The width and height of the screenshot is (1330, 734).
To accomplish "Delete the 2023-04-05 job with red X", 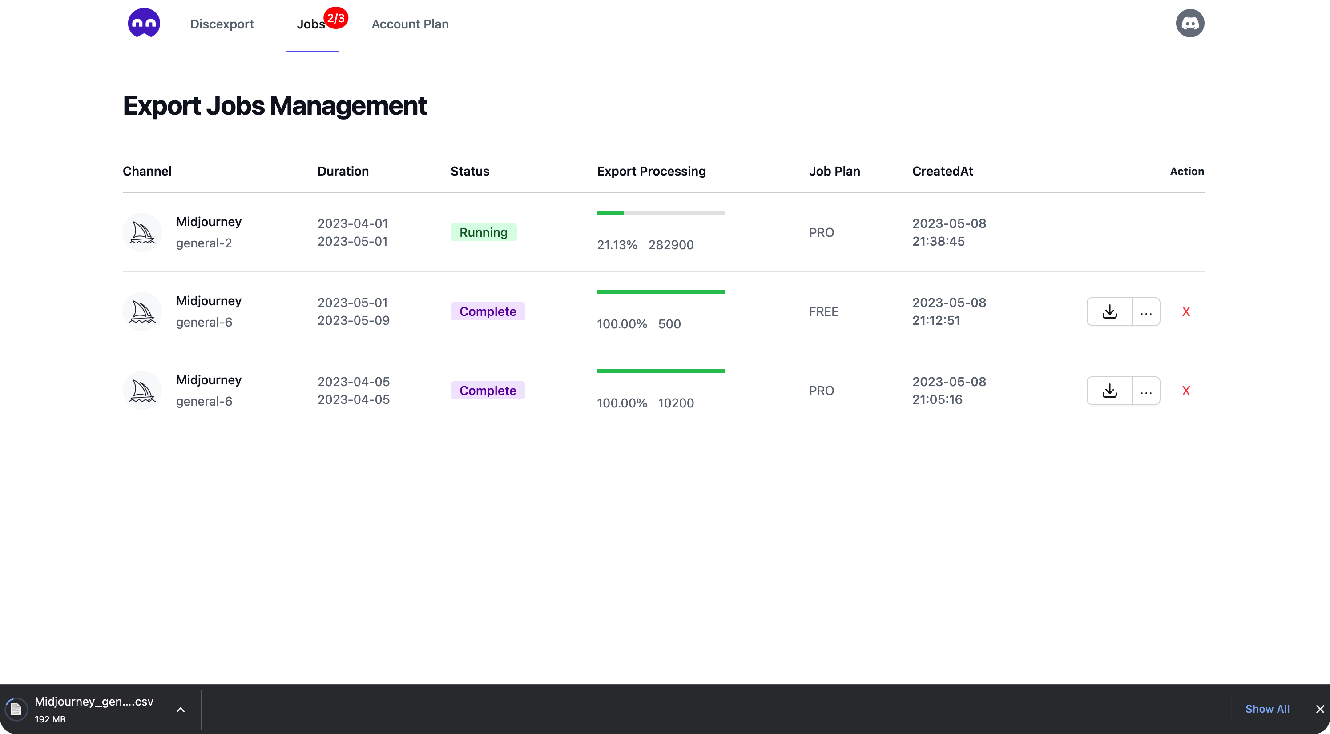I will click(x=1186, y=391).
